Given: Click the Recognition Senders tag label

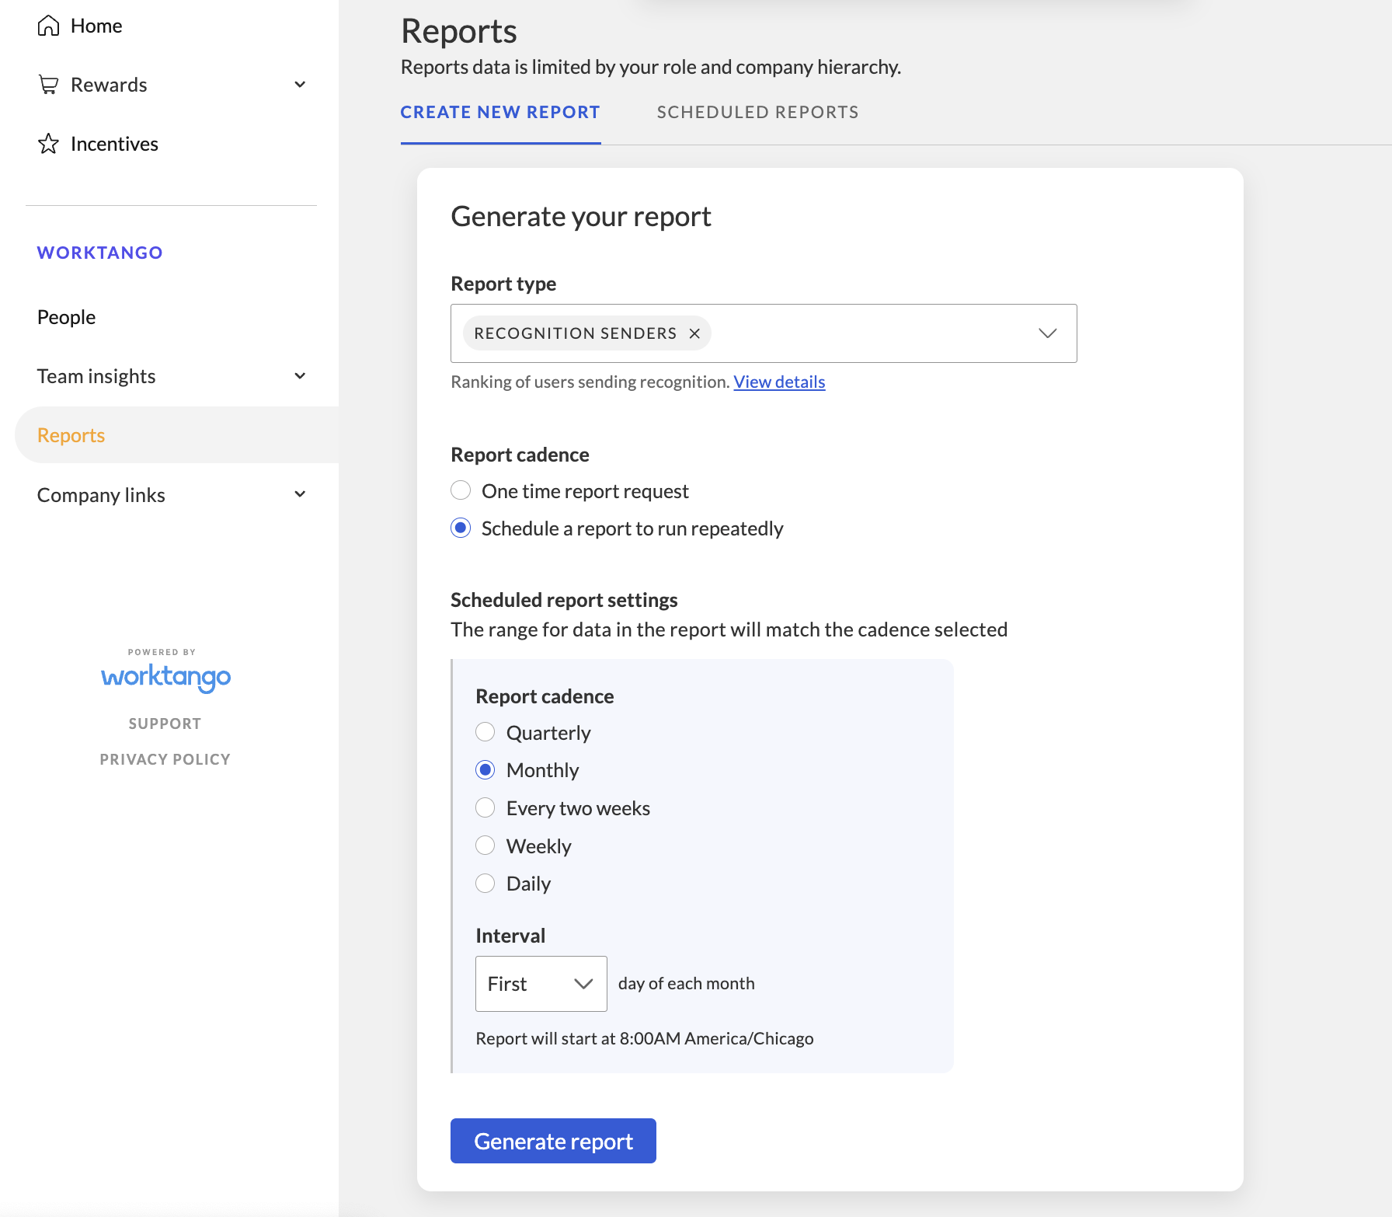Looking at the screenshot, I should [576, 333].
